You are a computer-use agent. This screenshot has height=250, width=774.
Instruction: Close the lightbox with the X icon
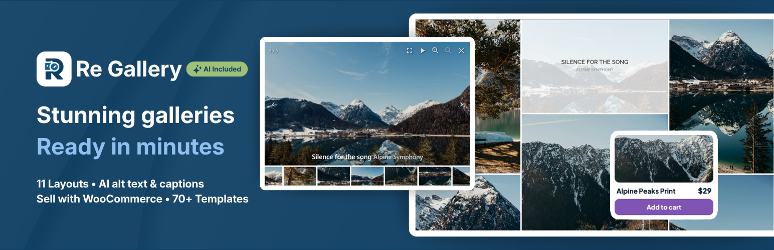(461, 50)
